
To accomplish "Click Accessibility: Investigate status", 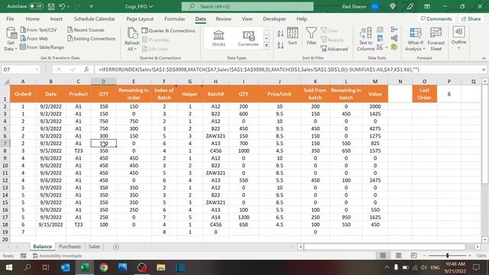I will pyautogui.click(x=57, y=256).
